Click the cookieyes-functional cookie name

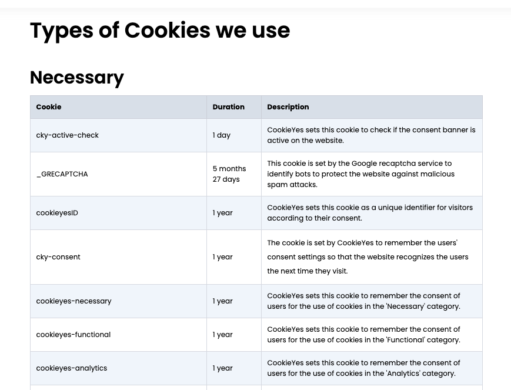[73, 335]
